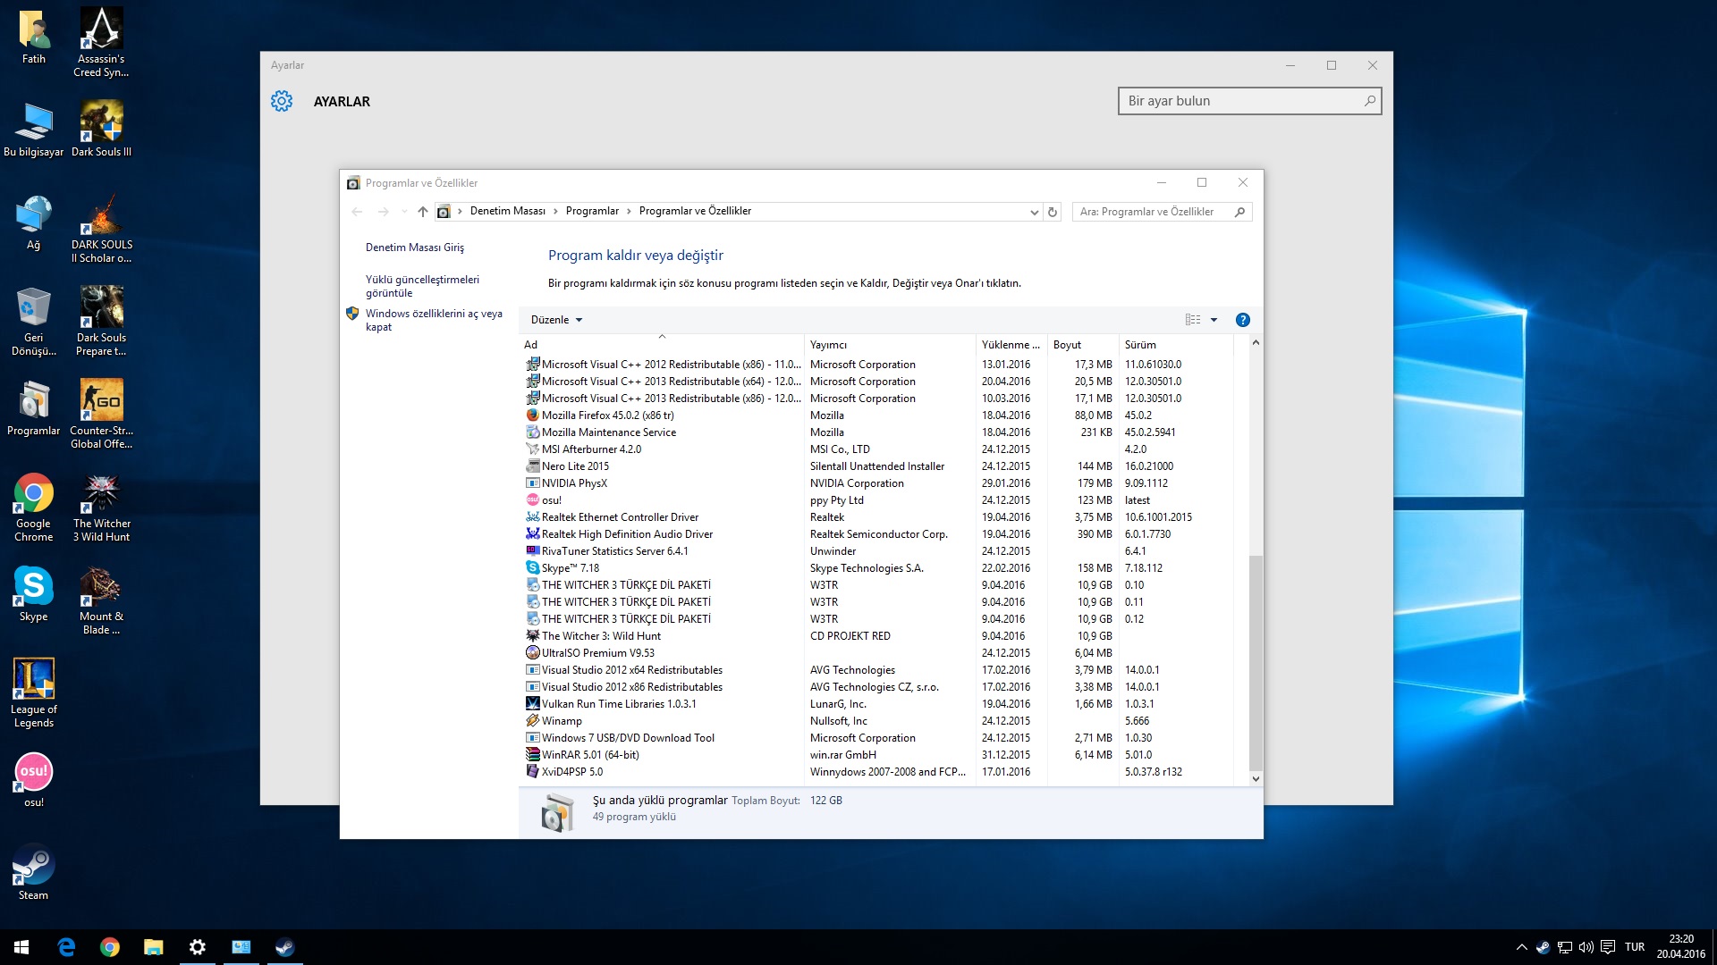This screenshot has height=965, width=1717.
Task: Open the Geri Dönüşüm recycle bin icon
Action: coord(33,322)
